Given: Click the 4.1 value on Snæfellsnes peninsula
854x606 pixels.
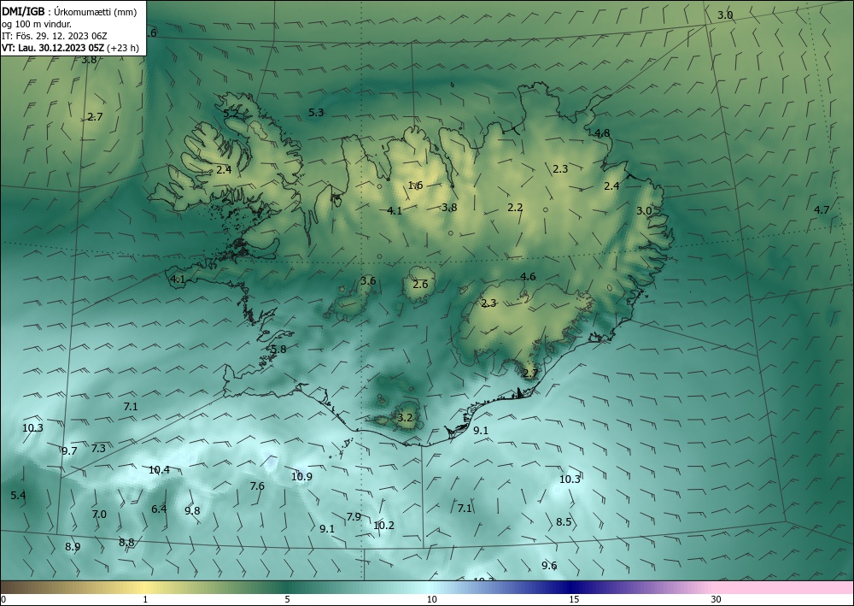Looking at the screenshot, I should coord(178,279).
